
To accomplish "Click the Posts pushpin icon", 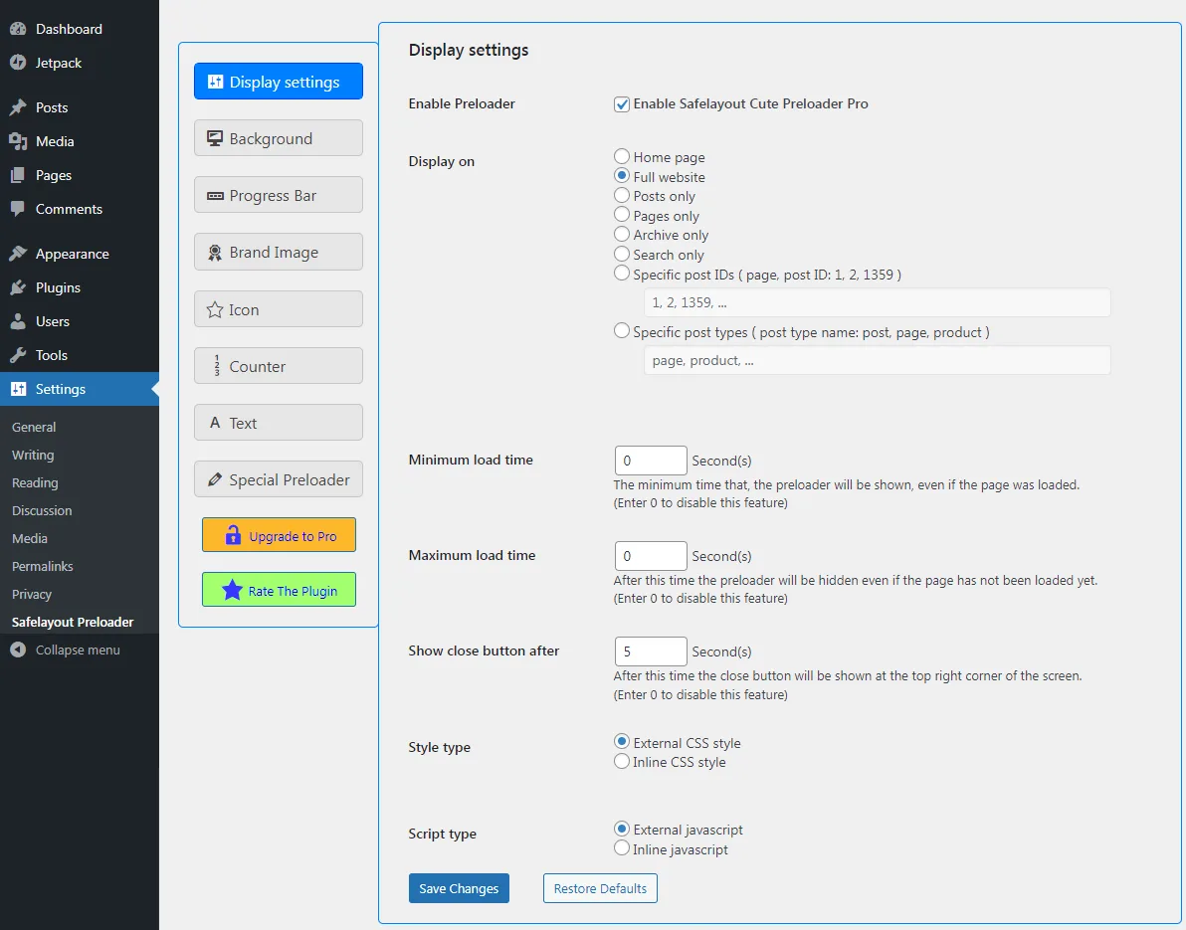I will [18, 107].
